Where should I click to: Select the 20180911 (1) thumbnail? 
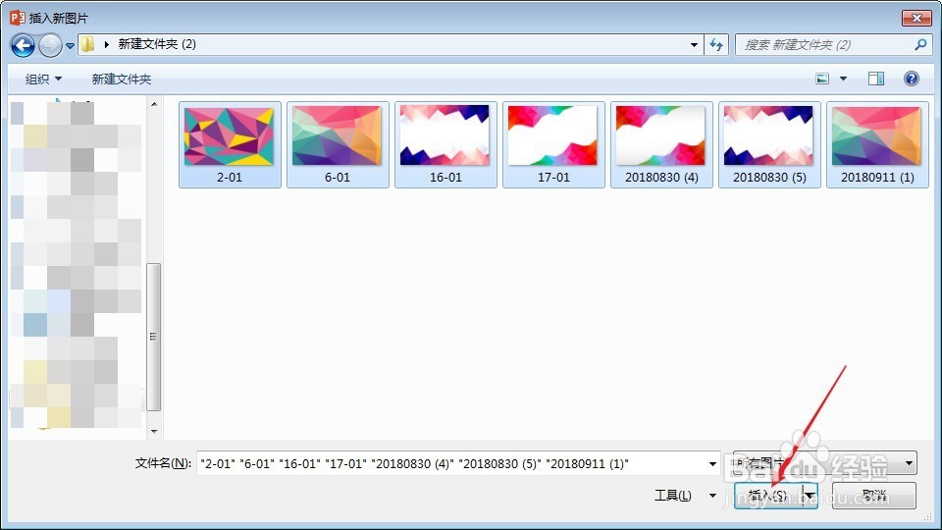[877, 145]
